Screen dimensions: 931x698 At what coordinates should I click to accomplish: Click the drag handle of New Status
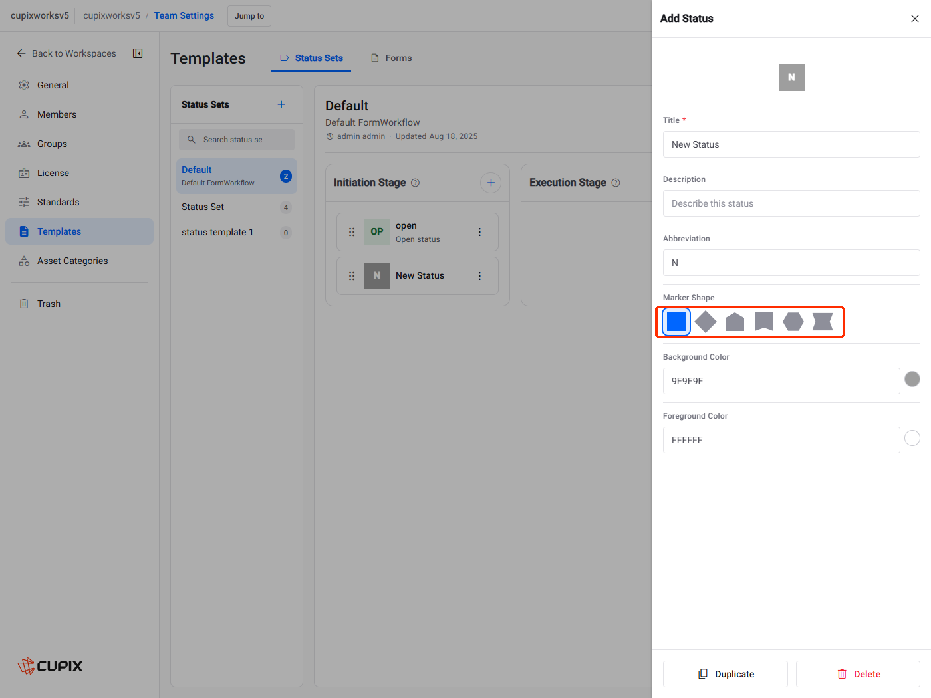tap(352, 276)
